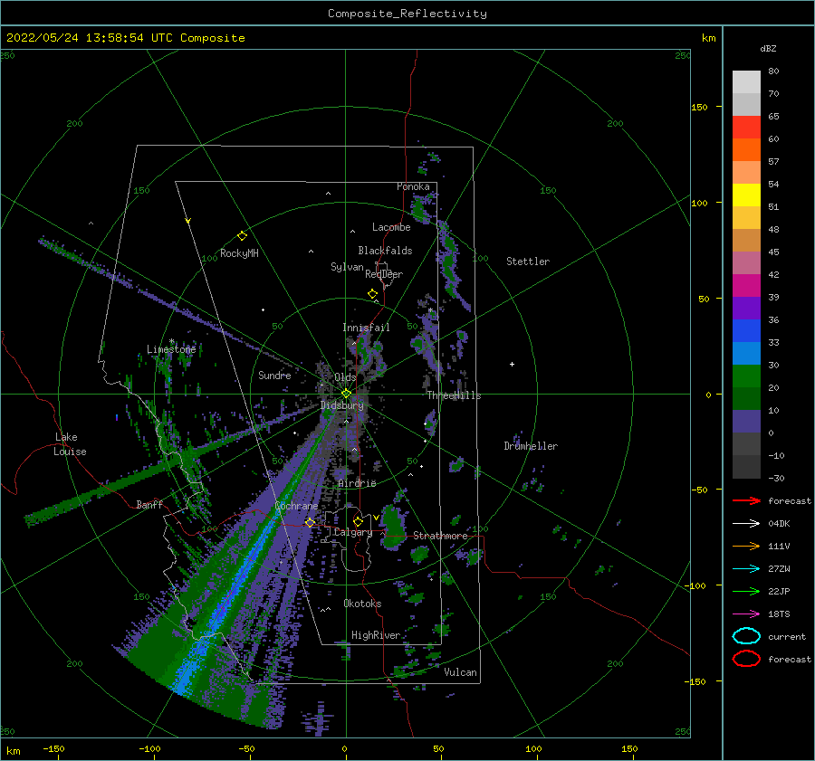Select the green echo cell west of Strathmore

click(394, 527)
